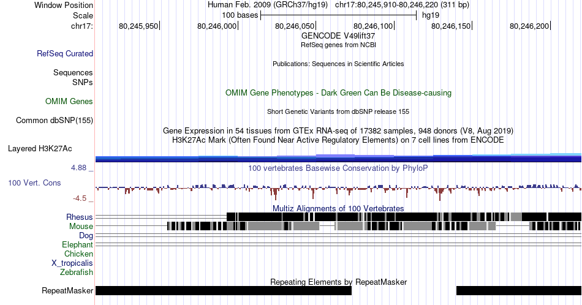Click the H3K27Ac Mark ENCODE title
This screenshot has width=582, height=305.
(x=338, y=140)
